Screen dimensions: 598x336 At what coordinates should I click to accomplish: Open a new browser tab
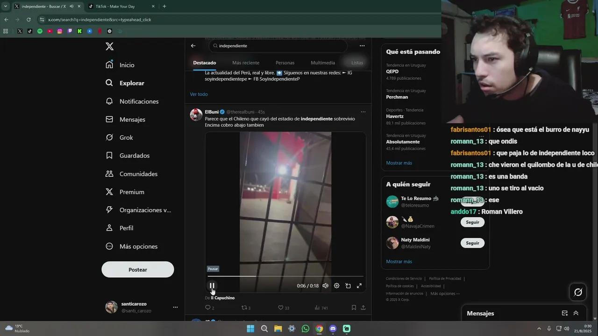coord(164,7)
